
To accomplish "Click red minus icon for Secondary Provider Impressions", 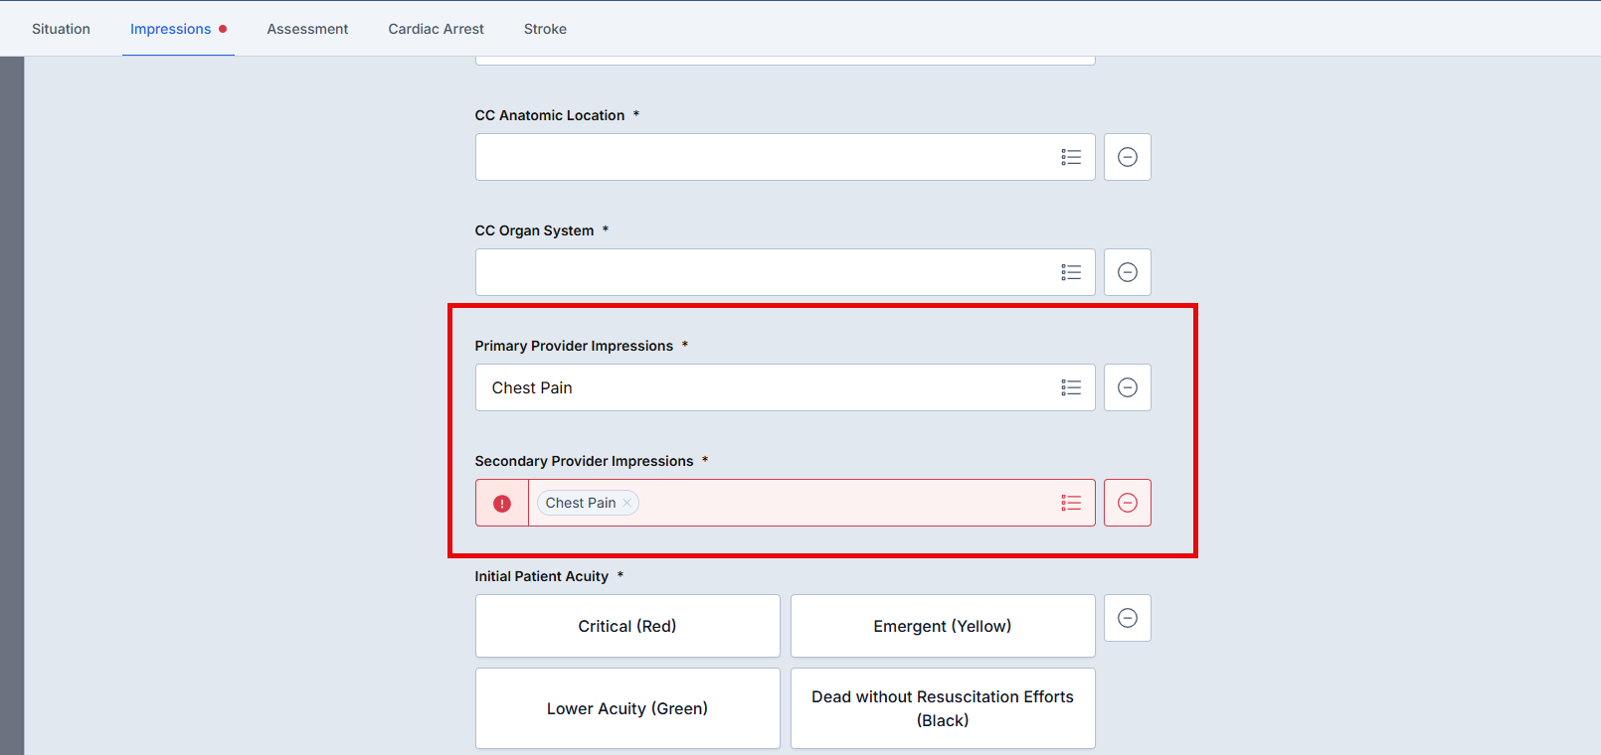I will coord(1127,503).
